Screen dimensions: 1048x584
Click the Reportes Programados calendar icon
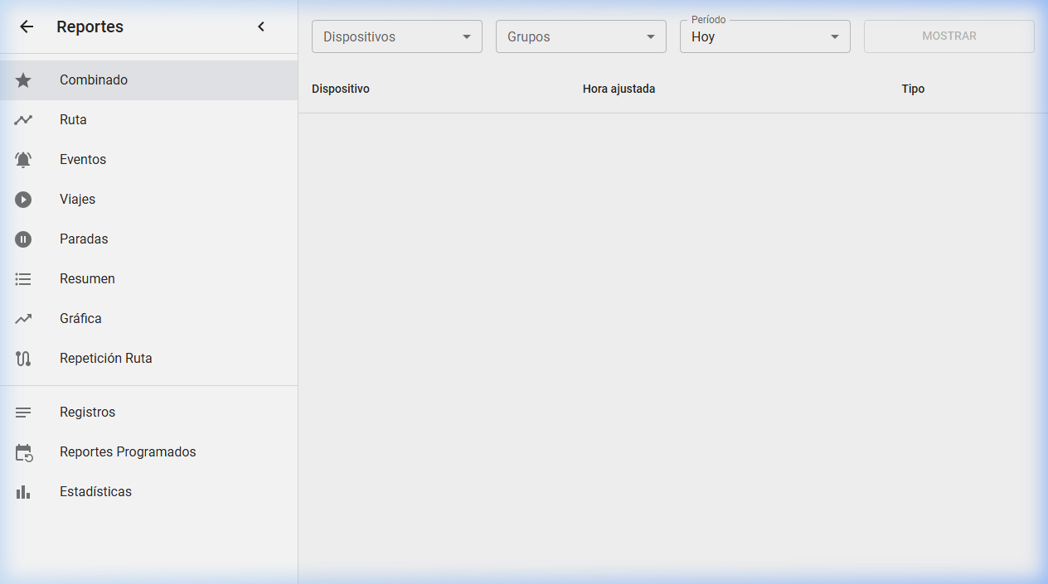tap(23, 452)
